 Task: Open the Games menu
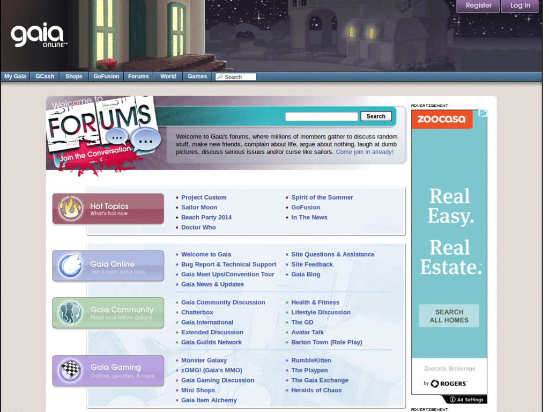(197, 76)
